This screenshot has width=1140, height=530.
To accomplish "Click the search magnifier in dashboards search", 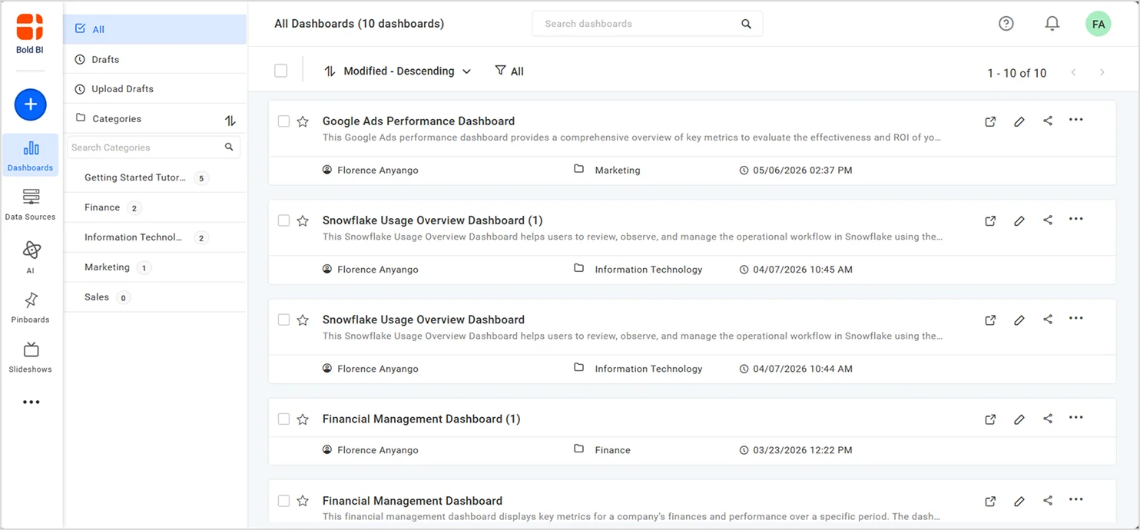I will tap(746, 24).
